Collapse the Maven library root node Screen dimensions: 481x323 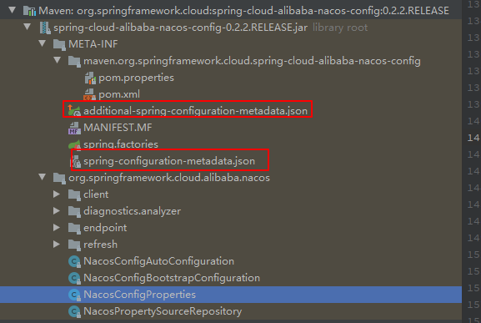click(13, 10)
